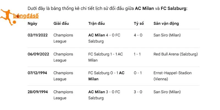
Task: Click the 1 - 1 score cell
Action: [137, 54]
